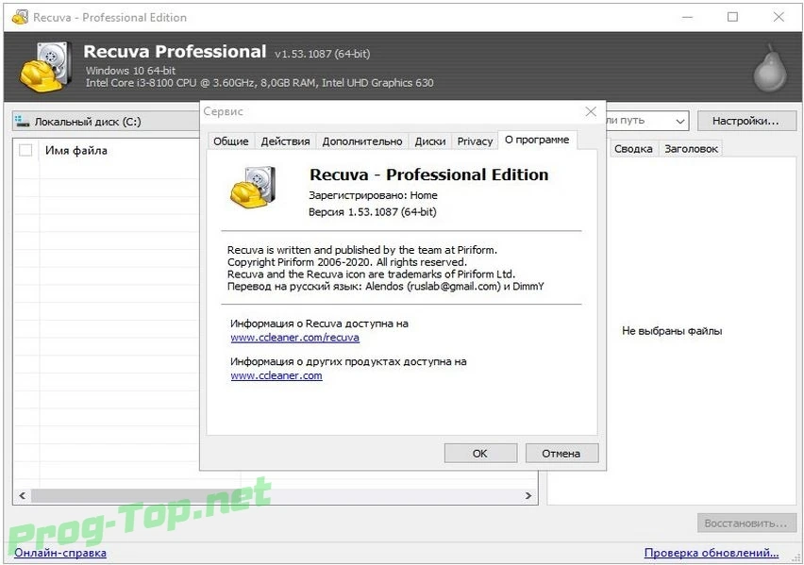Open the Локальный диск (C:) drive selector
Screen dimensions: 804x565
click(108, 122)
